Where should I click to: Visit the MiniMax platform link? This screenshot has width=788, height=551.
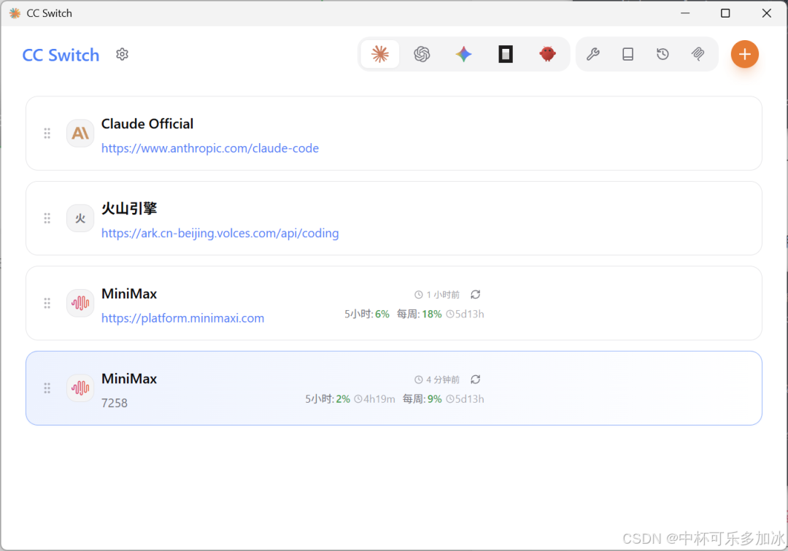coord(183,318)
